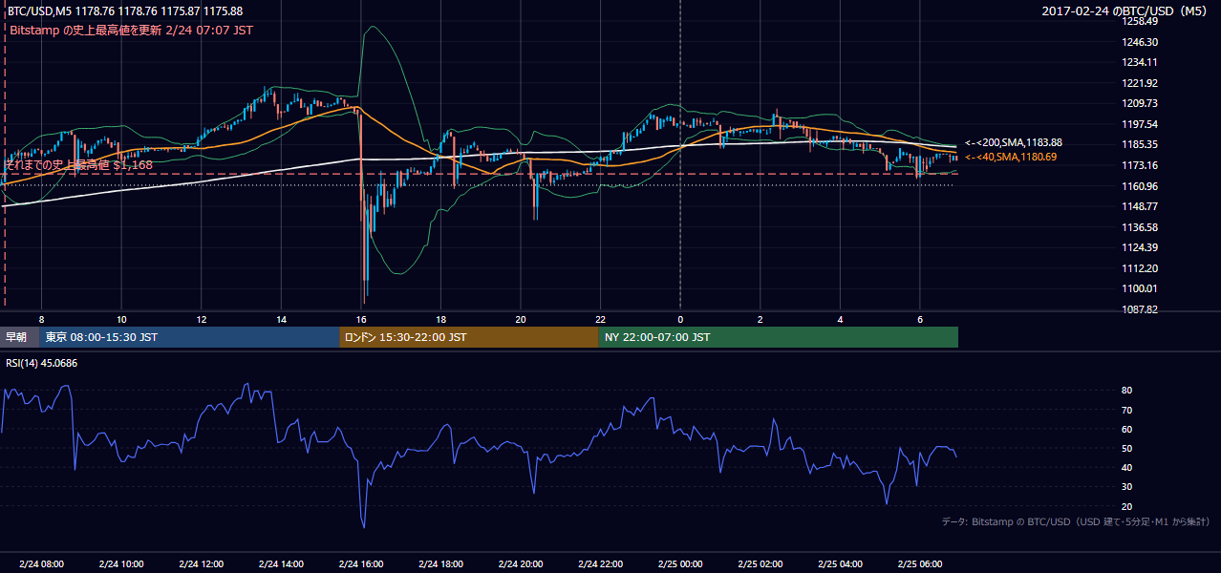Click price axis value 1136.58

tap(1140, 227)
